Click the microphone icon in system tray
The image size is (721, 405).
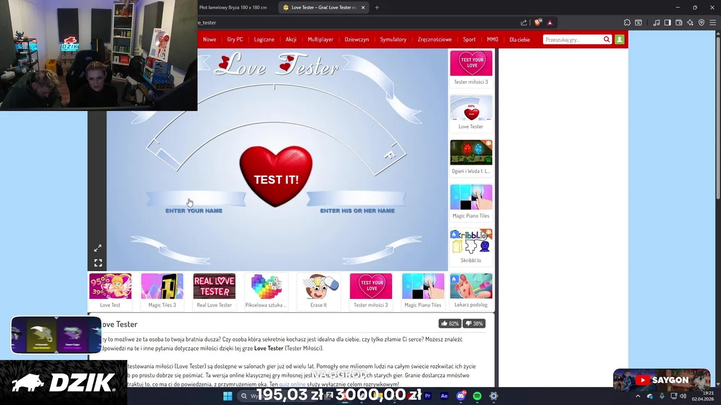click(x=662, y=396)
